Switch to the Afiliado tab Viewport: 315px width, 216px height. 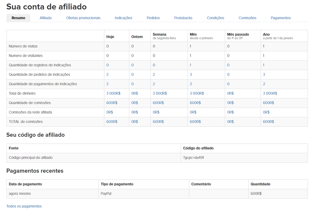pyautogui.click(x=46, y=18)
